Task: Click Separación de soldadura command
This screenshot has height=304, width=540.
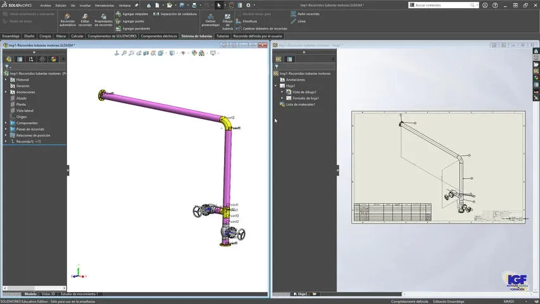Action: [175, 14]
